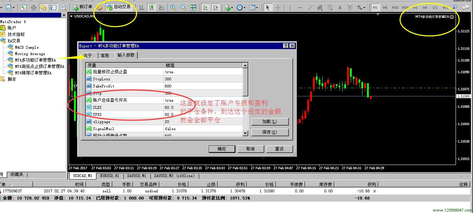Open the periods clock dropdown
The width and height of the screenshot is (473, 213).
241,7
